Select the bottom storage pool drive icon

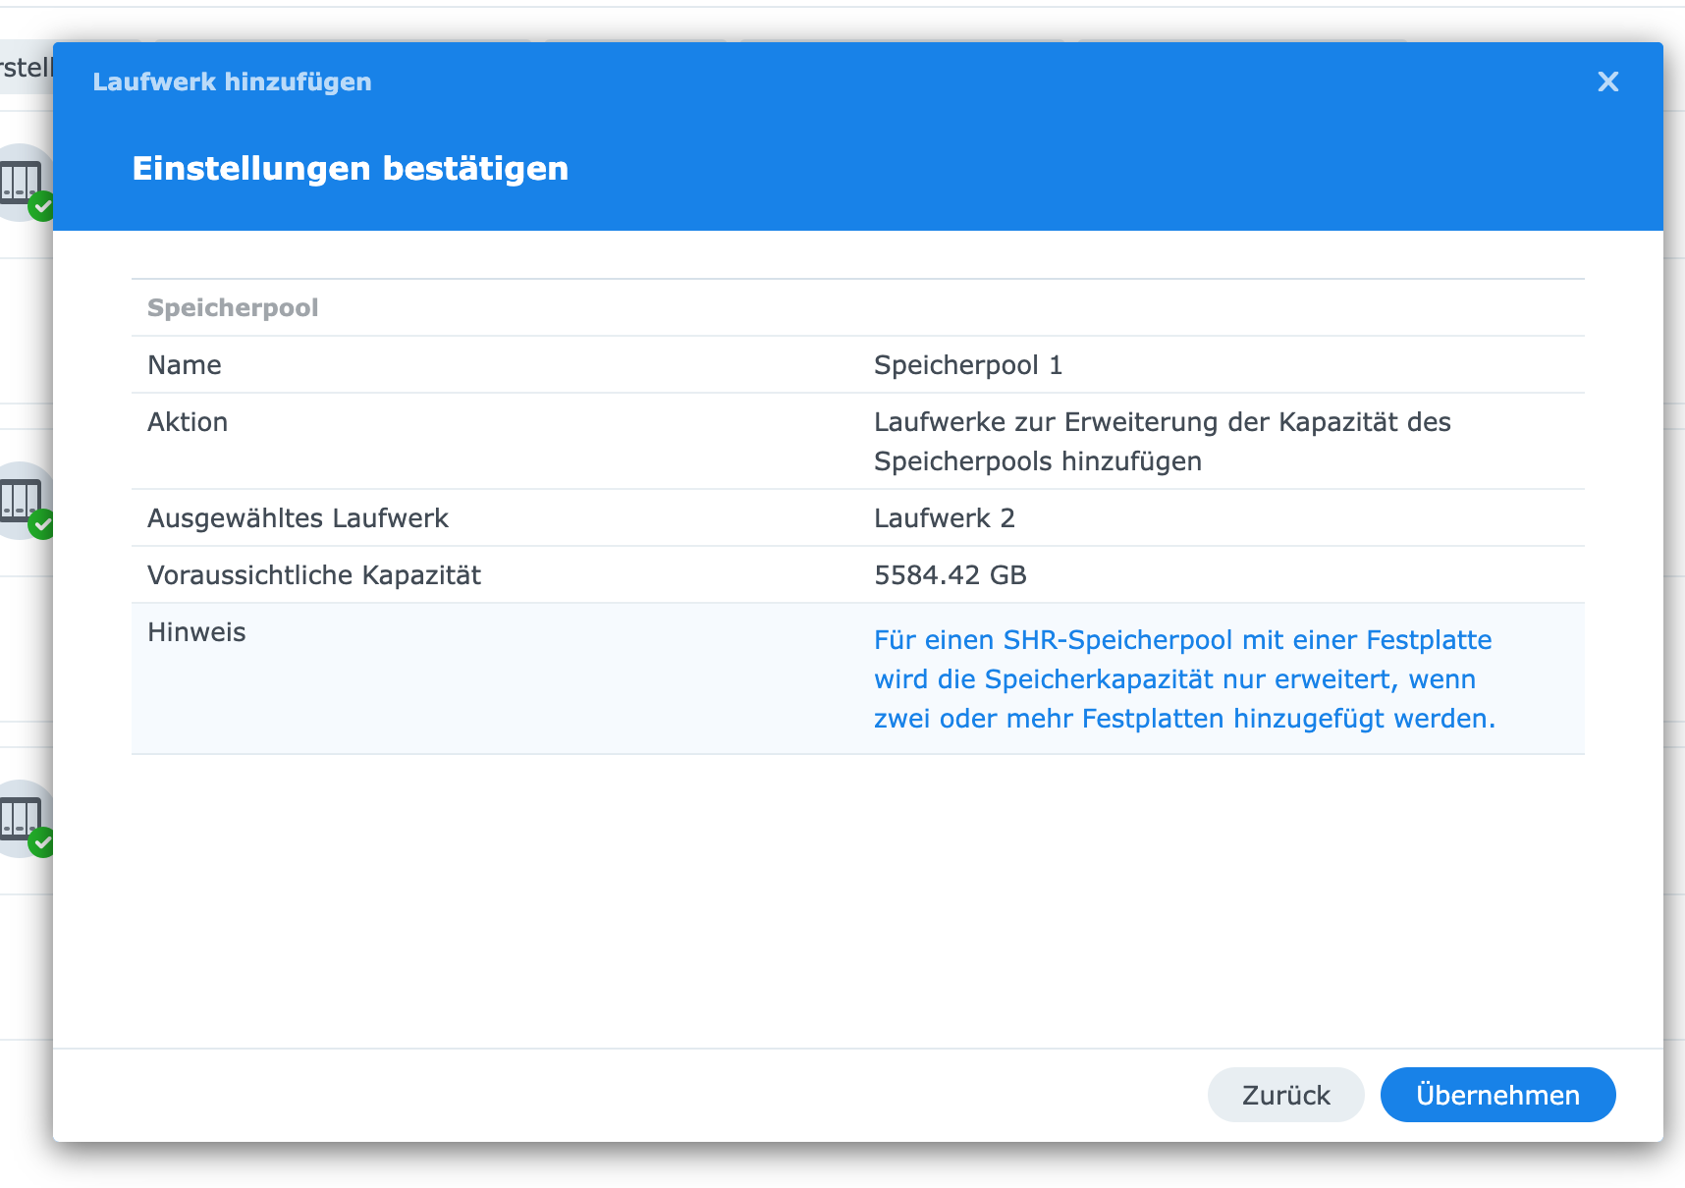pyautogui.click(x=20, y=818)
